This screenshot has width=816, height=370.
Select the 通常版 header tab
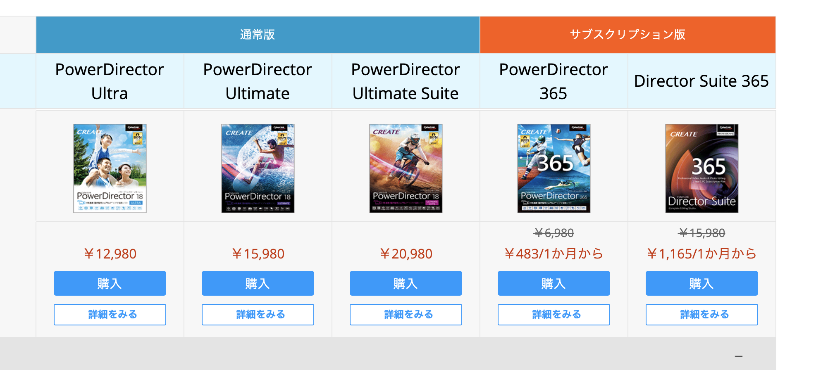coord(258,35)
